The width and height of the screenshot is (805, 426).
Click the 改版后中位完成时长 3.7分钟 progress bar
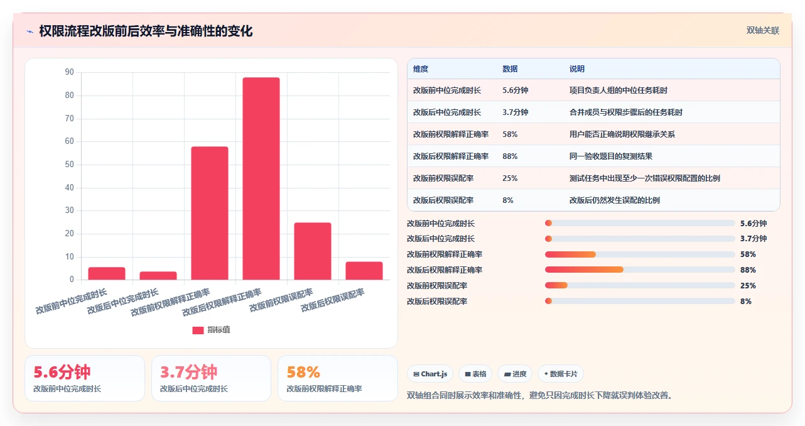(x=640, y=239)
